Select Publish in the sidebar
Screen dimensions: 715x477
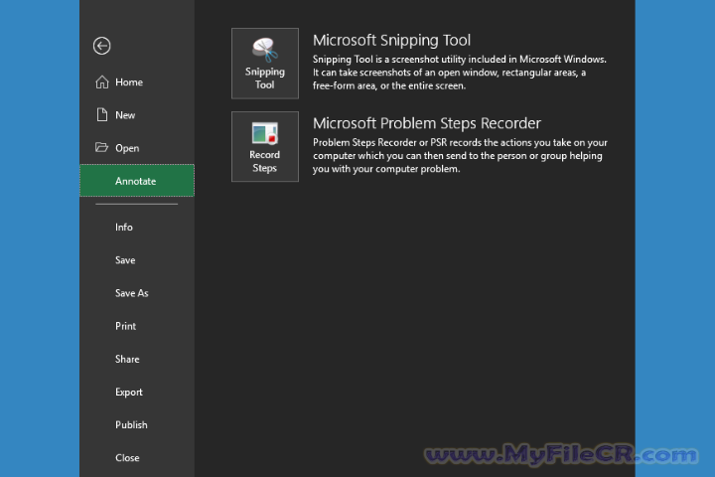tap(131, 425)
